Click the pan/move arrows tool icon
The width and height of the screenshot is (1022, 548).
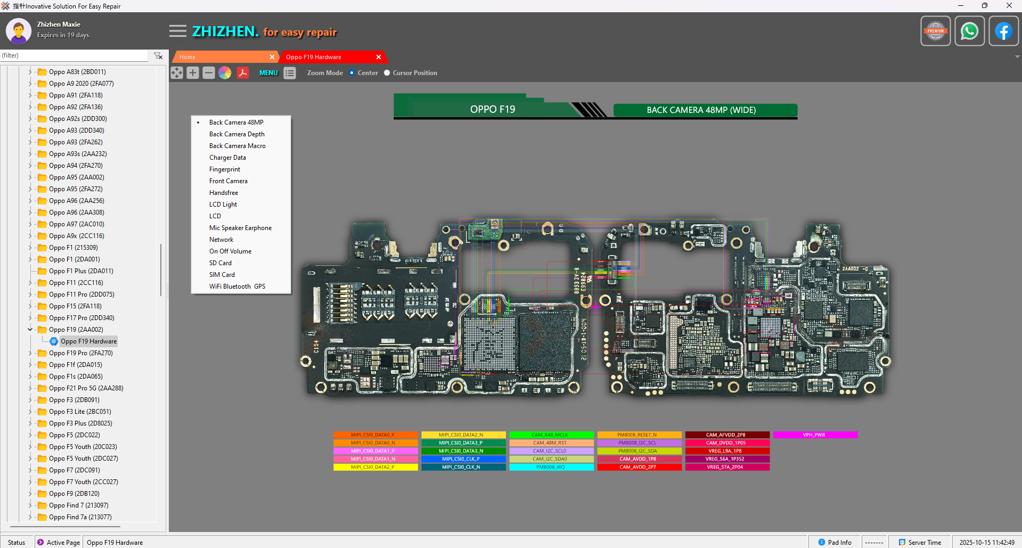pos(177,73)
